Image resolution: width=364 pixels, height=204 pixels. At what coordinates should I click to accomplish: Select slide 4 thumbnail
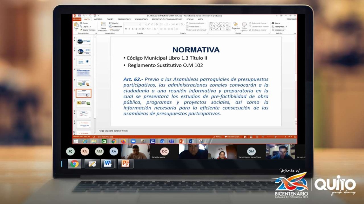(84, 72)
